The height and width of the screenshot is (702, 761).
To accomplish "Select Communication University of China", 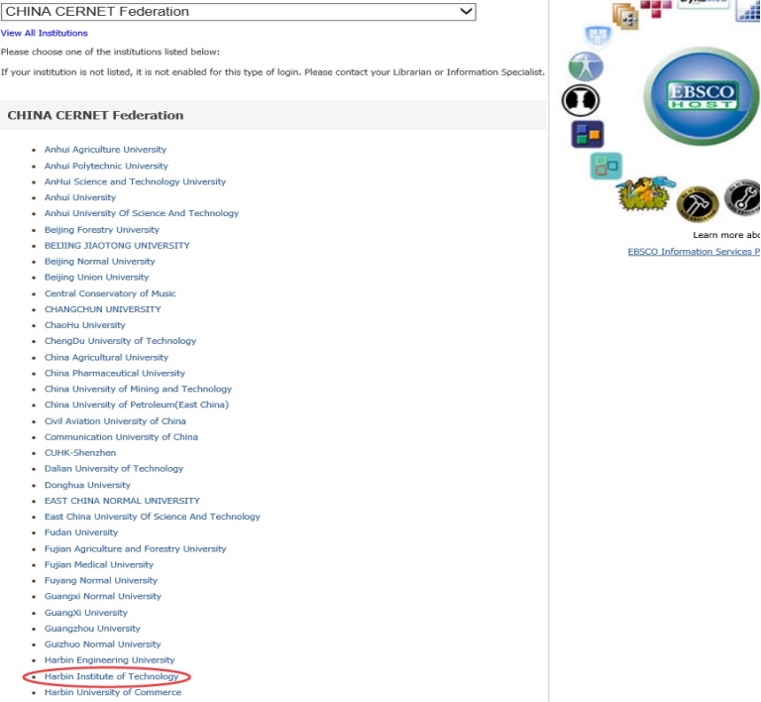I will (121, 437).
